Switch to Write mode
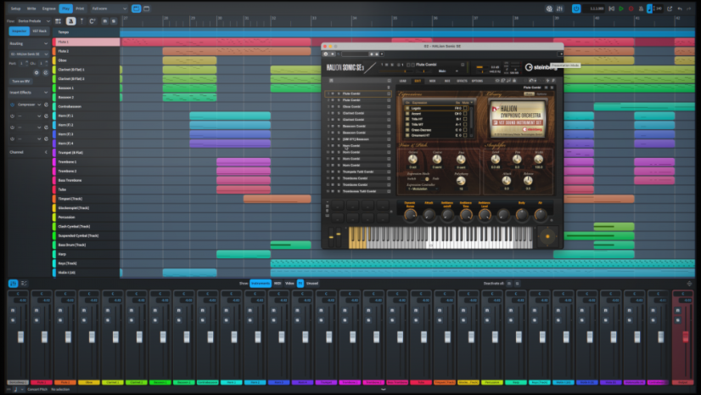 point(31,8)
